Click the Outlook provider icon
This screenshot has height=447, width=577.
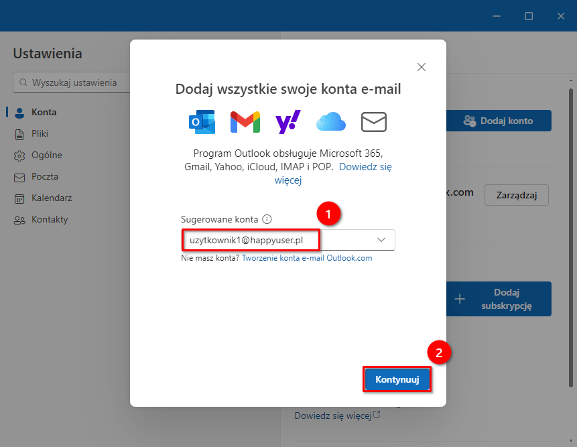click(202, 122)
